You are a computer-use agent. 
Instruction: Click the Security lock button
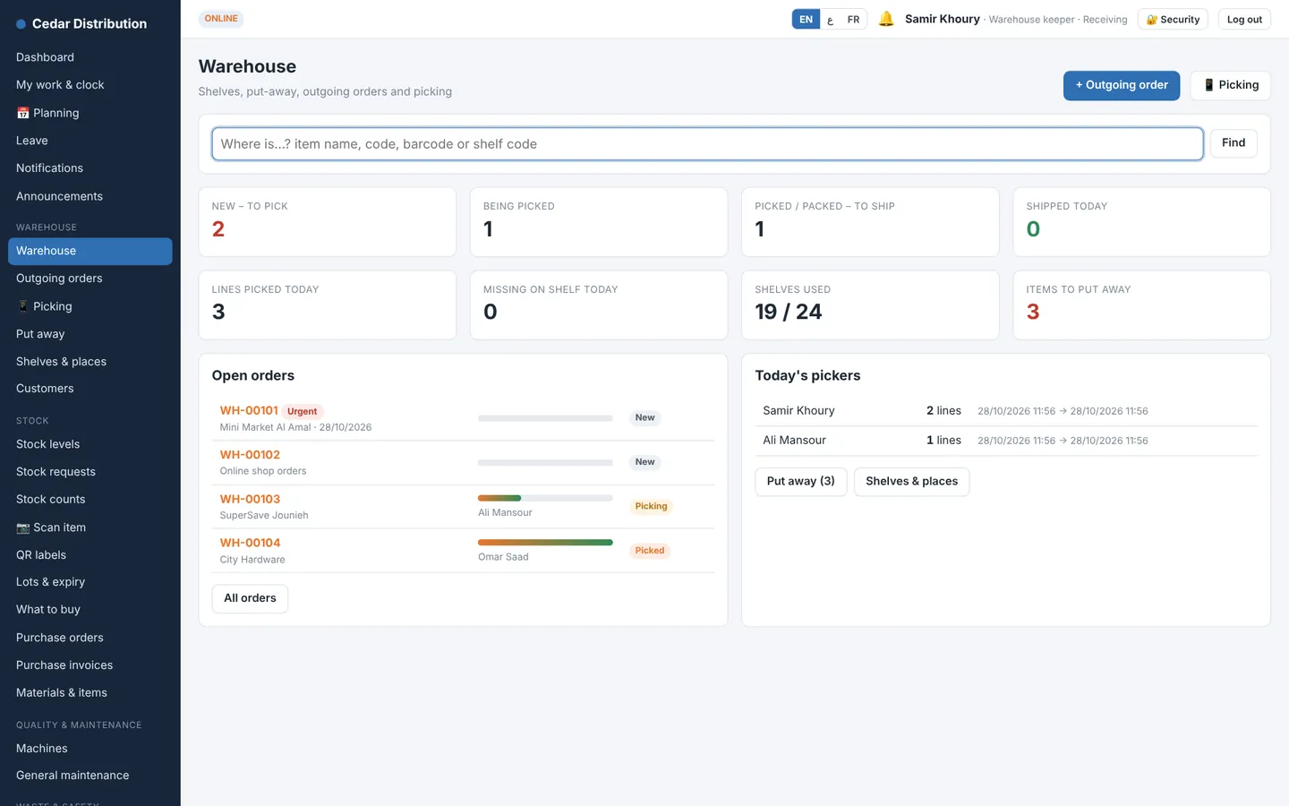1173,19
